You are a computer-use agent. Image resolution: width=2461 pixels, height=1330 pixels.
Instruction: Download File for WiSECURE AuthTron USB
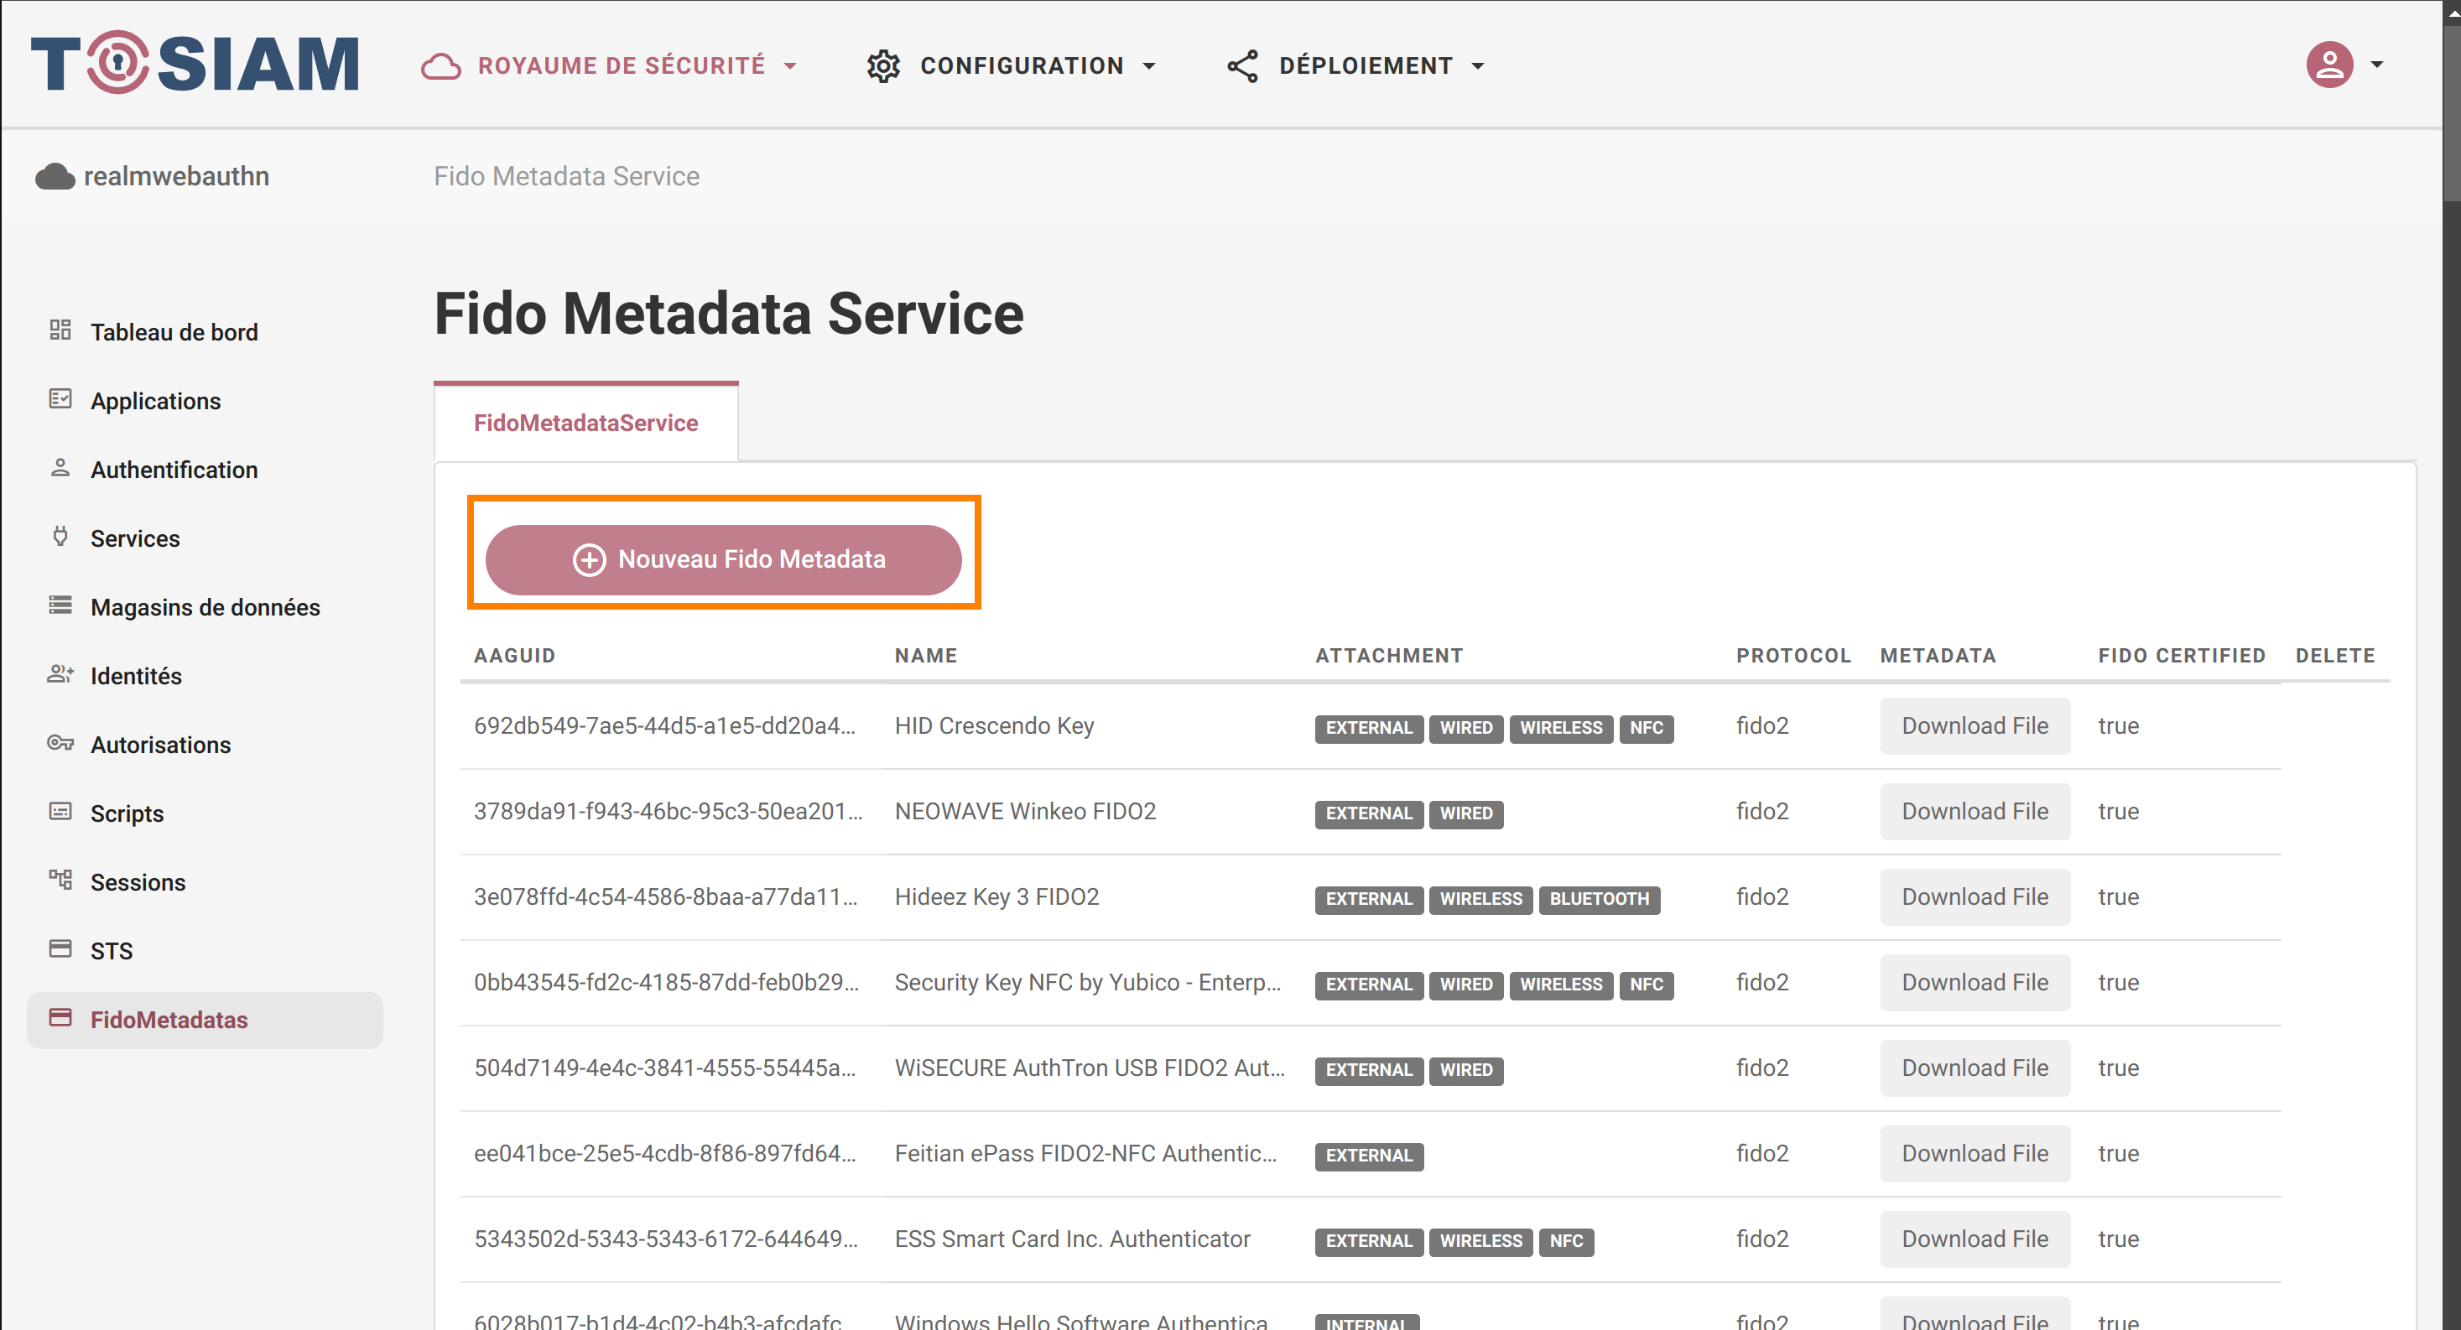(x=1975, y=1068)
